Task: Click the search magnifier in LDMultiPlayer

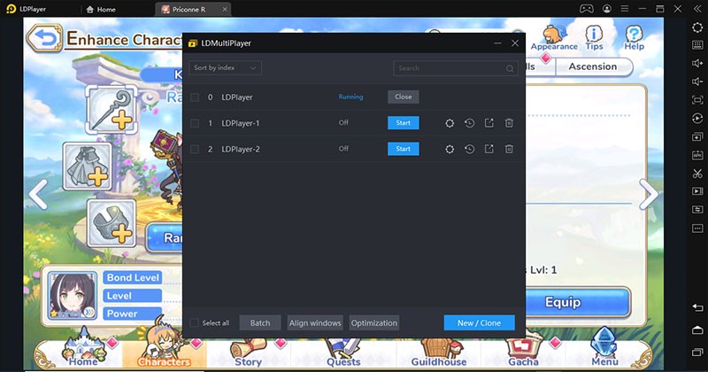Action: click(510, 68)
